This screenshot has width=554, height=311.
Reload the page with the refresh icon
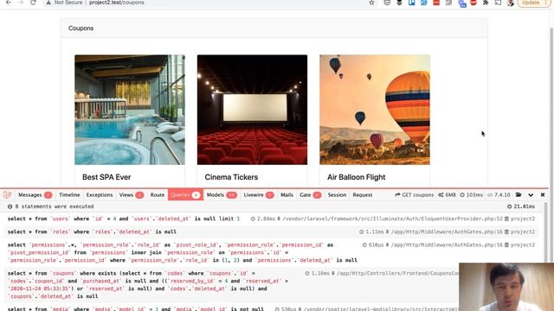(33, 3)
